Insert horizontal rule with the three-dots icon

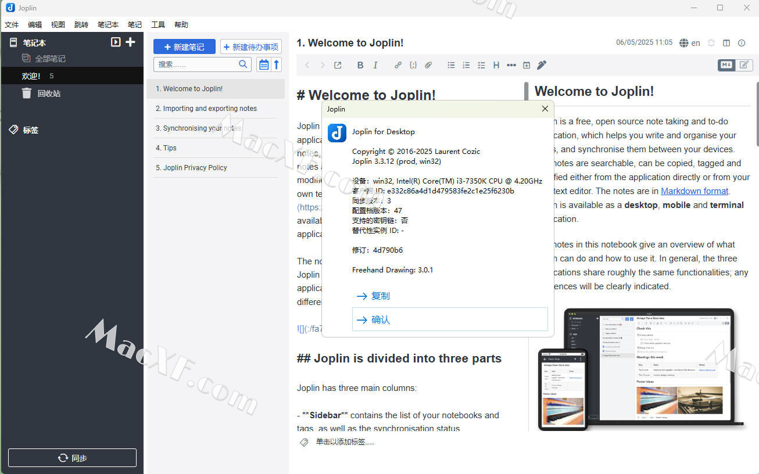[x=511, y=65]
